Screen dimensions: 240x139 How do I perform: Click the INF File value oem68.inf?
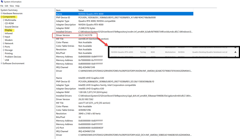tap(93, 39)
